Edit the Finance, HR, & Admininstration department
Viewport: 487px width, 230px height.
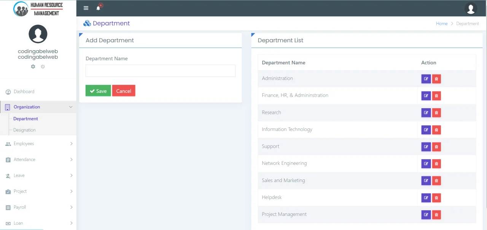pyautogui.click(x=426, y=96)
